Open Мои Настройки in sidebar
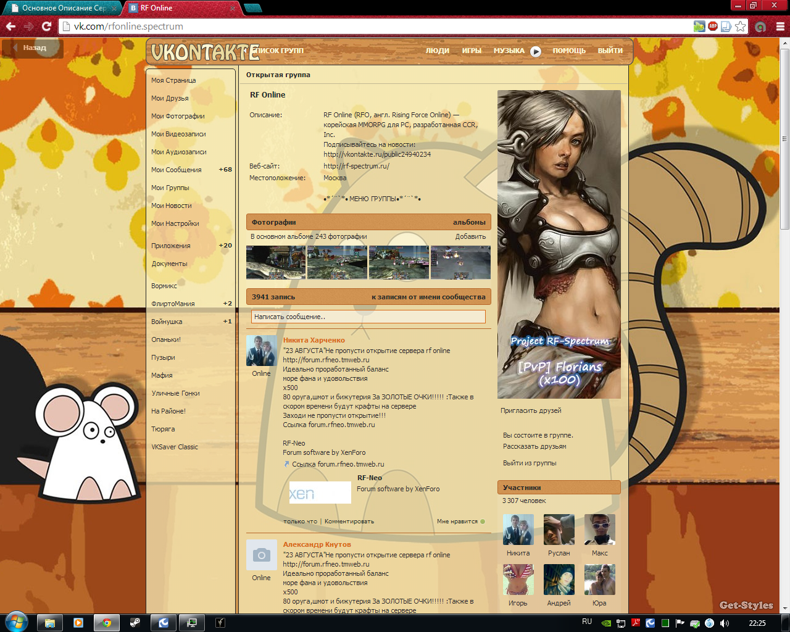This screenshot has width=790, height=632. tap(175, 223)
